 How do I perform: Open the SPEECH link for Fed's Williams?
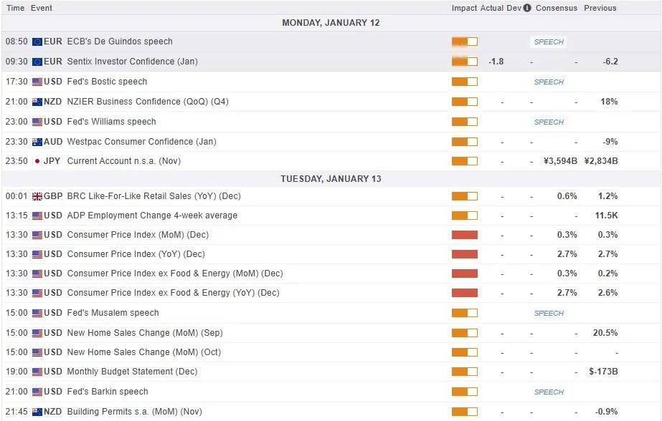[x=548, y=121]
